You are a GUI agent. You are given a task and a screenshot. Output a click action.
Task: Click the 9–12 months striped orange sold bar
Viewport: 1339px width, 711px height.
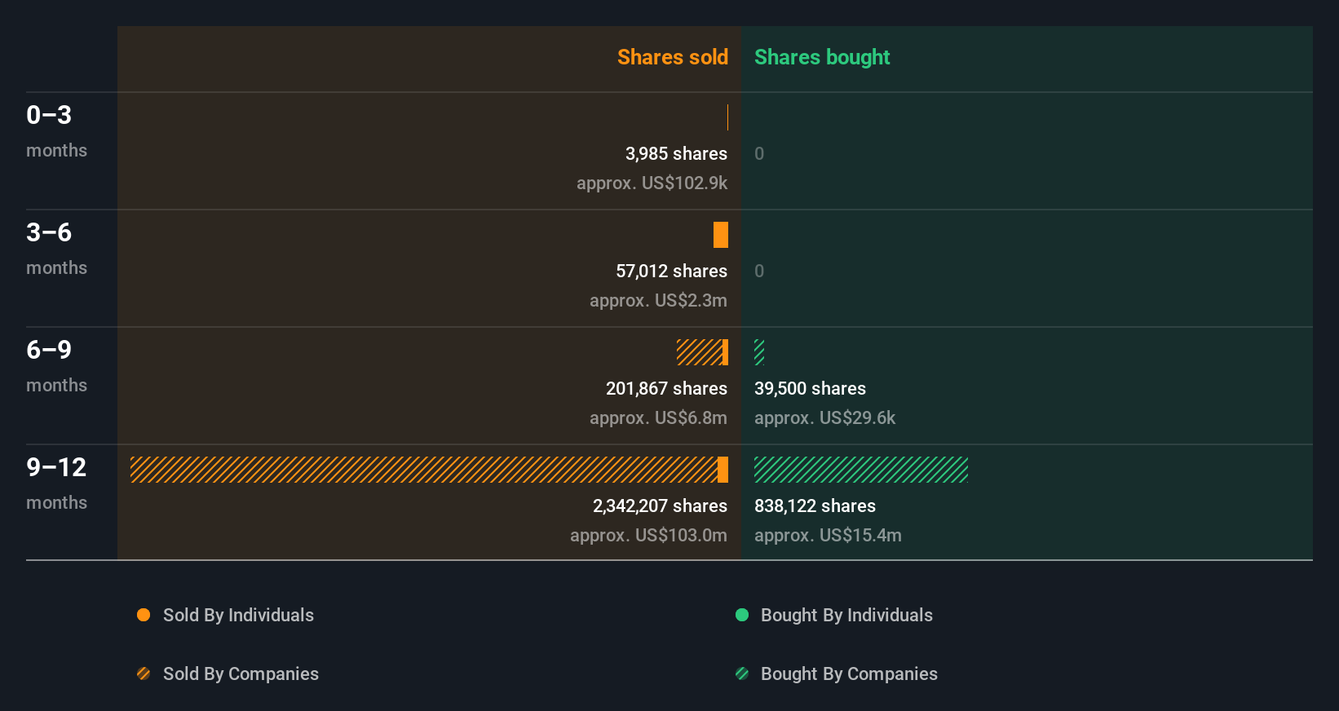coord(424,470)
